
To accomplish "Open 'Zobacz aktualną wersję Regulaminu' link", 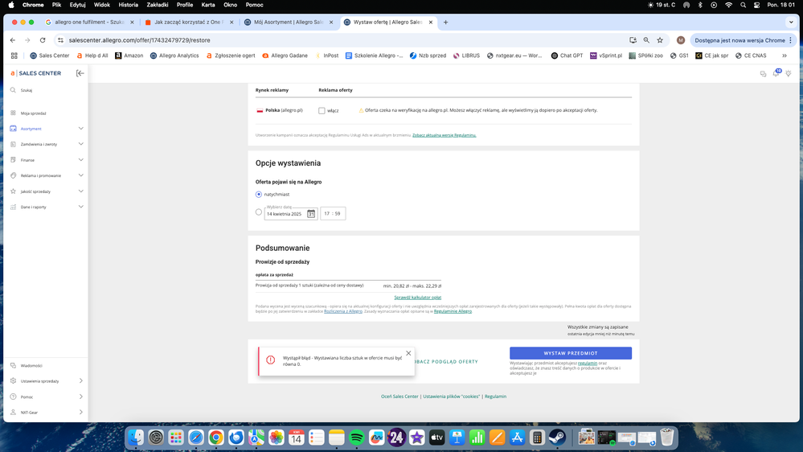I will point(444,135).
